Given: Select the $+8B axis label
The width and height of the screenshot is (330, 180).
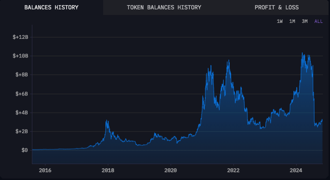Looking at the screenshot, I should tap(22, 75).
